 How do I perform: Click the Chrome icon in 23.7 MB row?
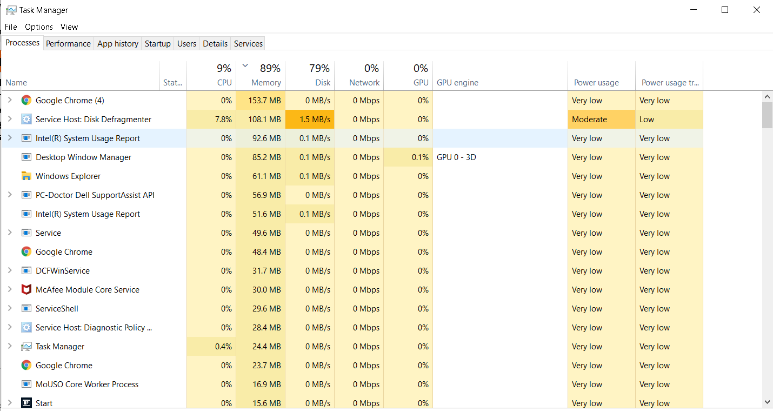pos(26,365)
